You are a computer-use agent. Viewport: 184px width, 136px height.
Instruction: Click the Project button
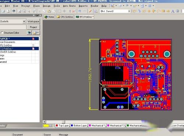(33, 27)
